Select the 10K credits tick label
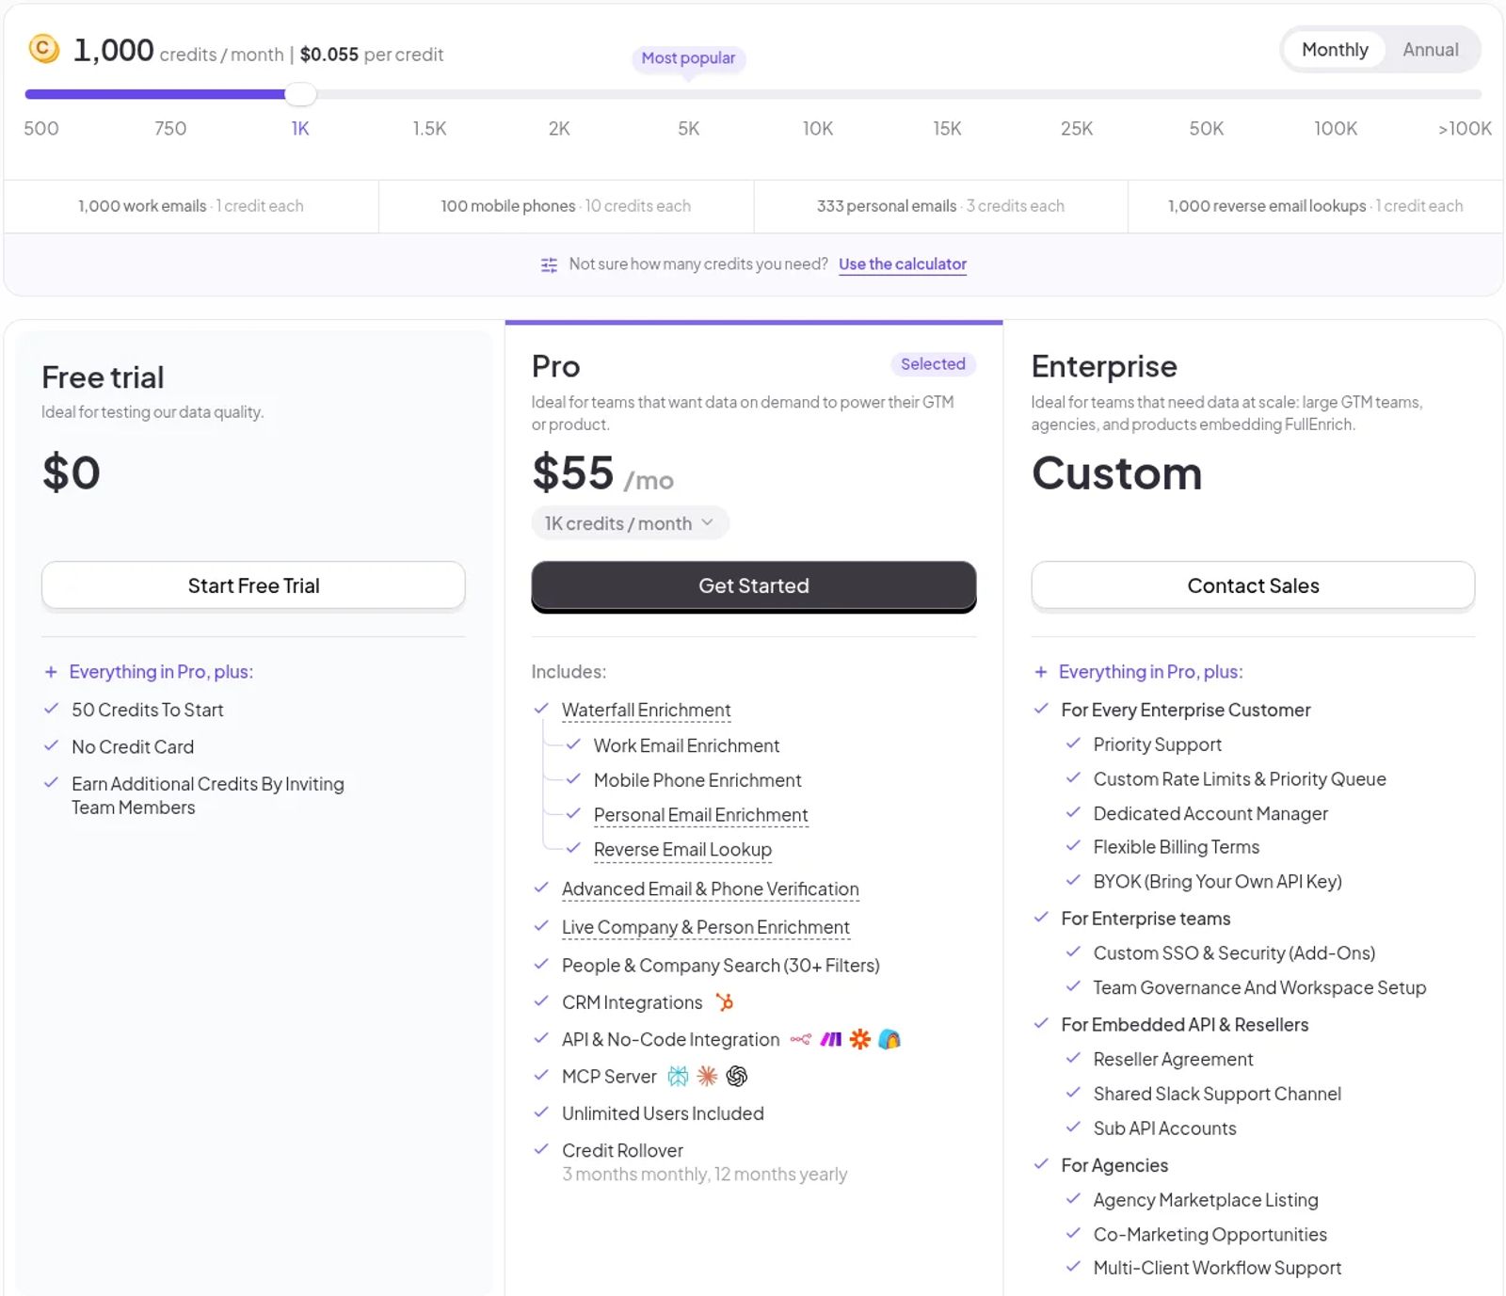The width and height of the screenshot is (1506, 1296). 818,128
